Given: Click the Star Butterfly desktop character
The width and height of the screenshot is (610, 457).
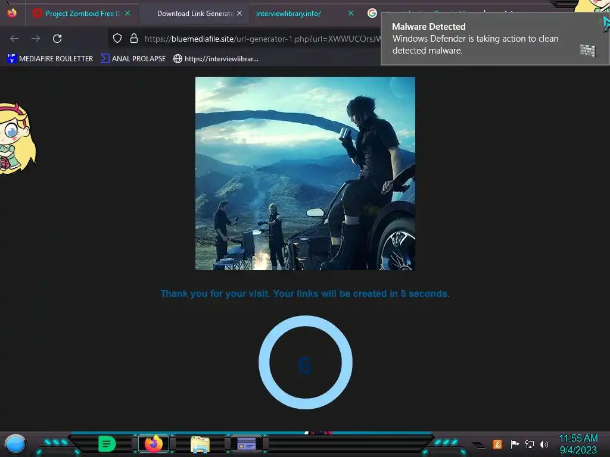Looking at the screenshot, I should click(x=17, y=138).
